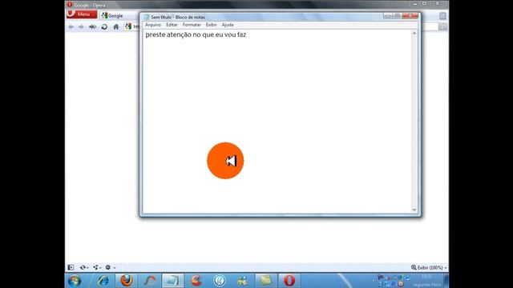Viewport: 513px width, 288px height.
Task: Click the round blue taskbar icon
Action: (x=220, y=281)
